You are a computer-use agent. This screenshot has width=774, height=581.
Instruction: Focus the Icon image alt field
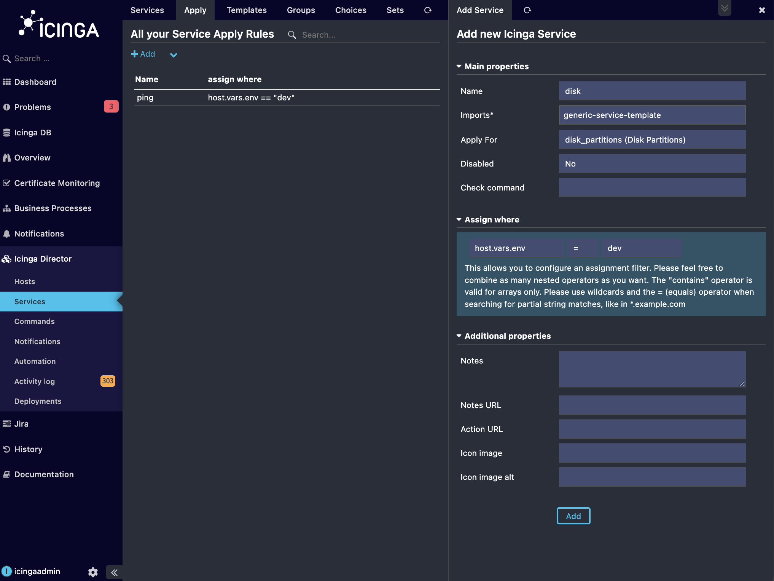tap(652, 477)
